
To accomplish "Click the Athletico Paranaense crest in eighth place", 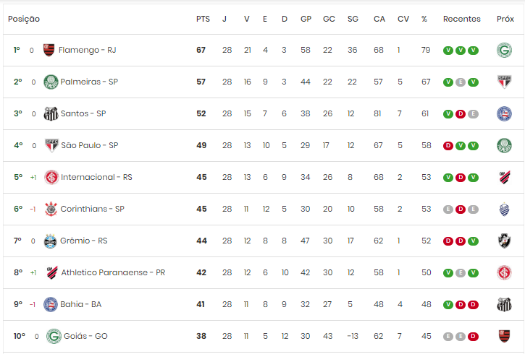I will tap(52, 272).
